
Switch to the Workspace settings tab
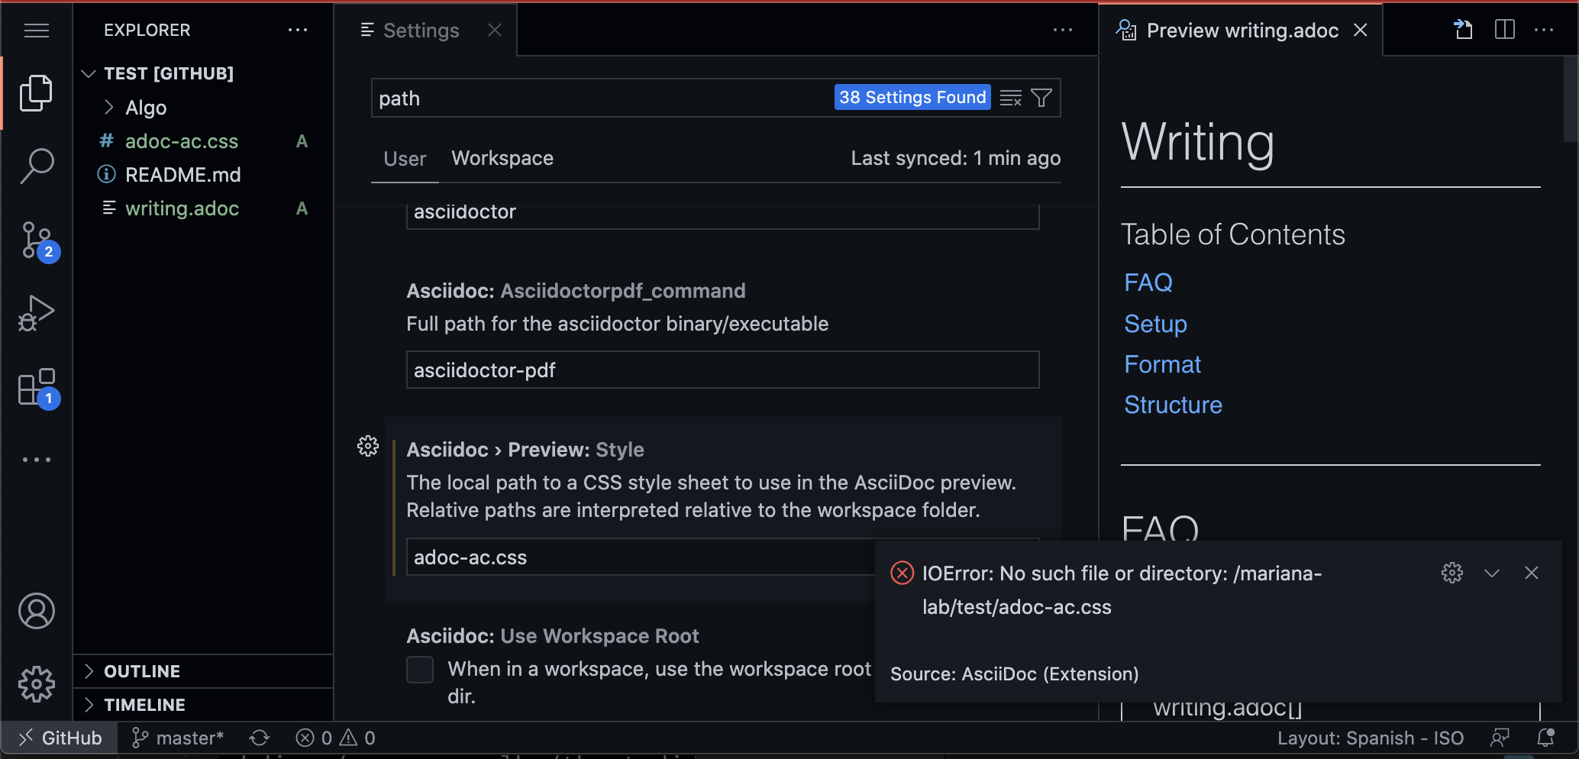(502, 158)
